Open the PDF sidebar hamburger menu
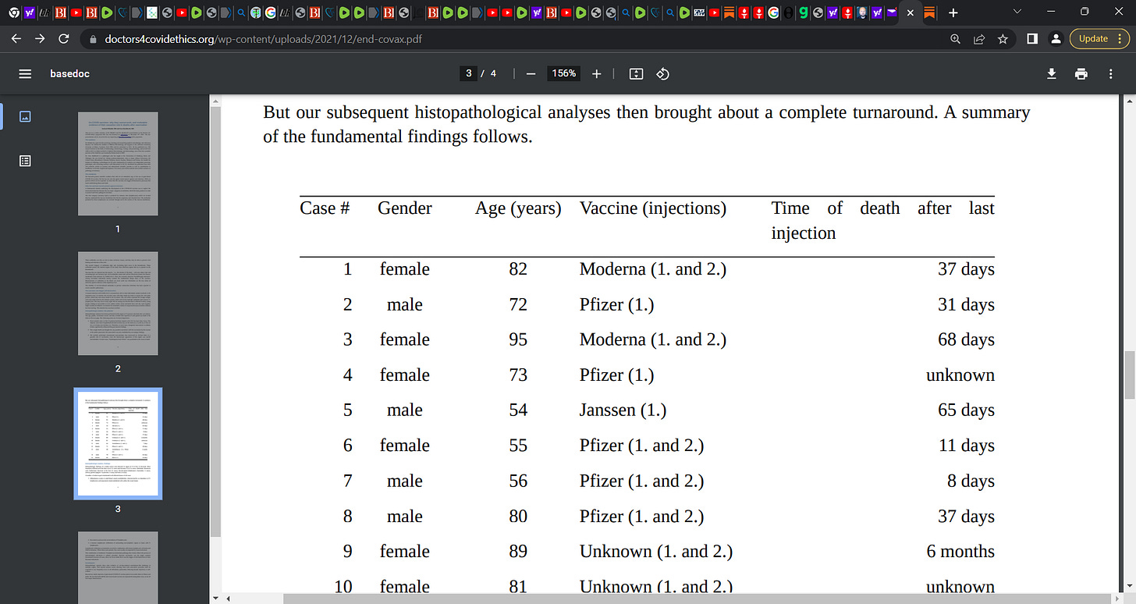This screenshot has width=1136, height=604. coord(25,73)
